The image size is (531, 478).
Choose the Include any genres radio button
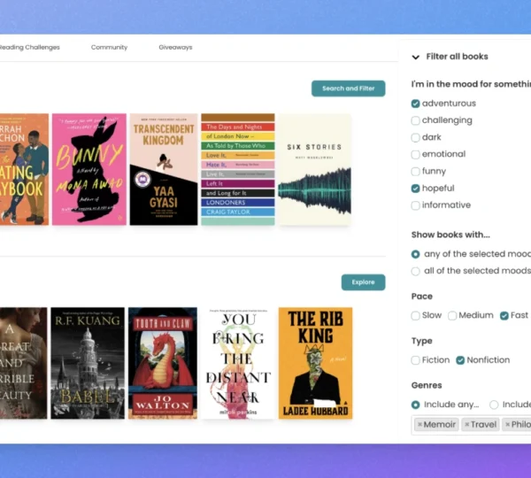[416, 405]
